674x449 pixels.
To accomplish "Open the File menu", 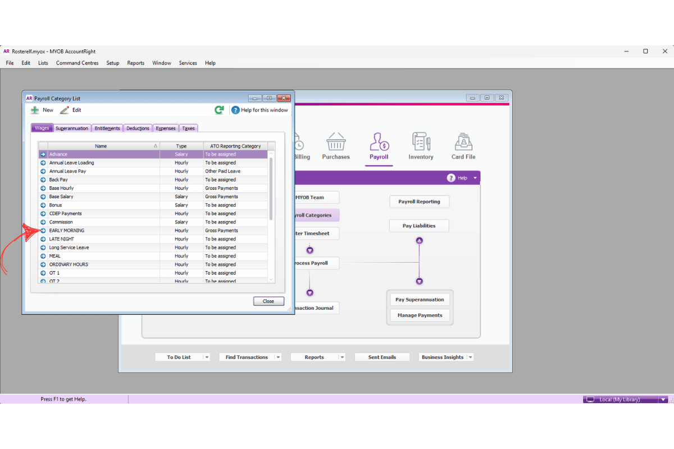I will 10,63.
